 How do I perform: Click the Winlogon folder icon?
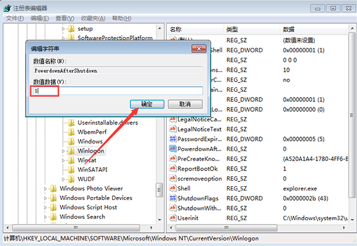click(72, 150)
